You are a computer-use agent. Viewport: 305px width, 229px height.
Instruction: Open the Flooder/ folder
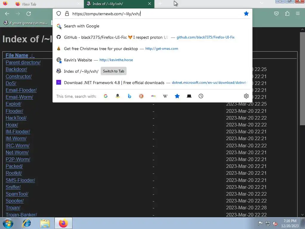click(14, 111)
